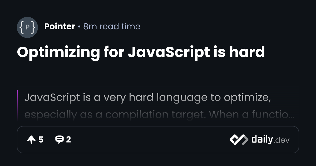Screen dimensions: 316x166
Task: Click the upvote arrow icon
Action: point(31,140)
